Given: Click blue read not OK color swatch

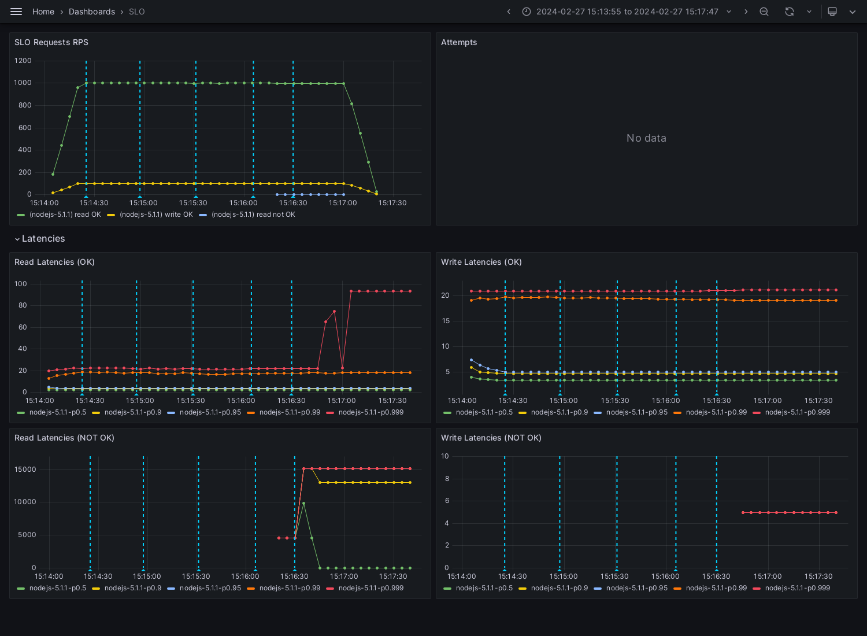Looking at the screenshot, I should (203, 215).
